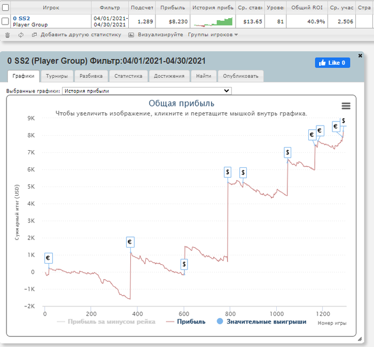Delete selected rows with trash icon
The height and width of the screenshot is (347, 374).
pos(7,35)
